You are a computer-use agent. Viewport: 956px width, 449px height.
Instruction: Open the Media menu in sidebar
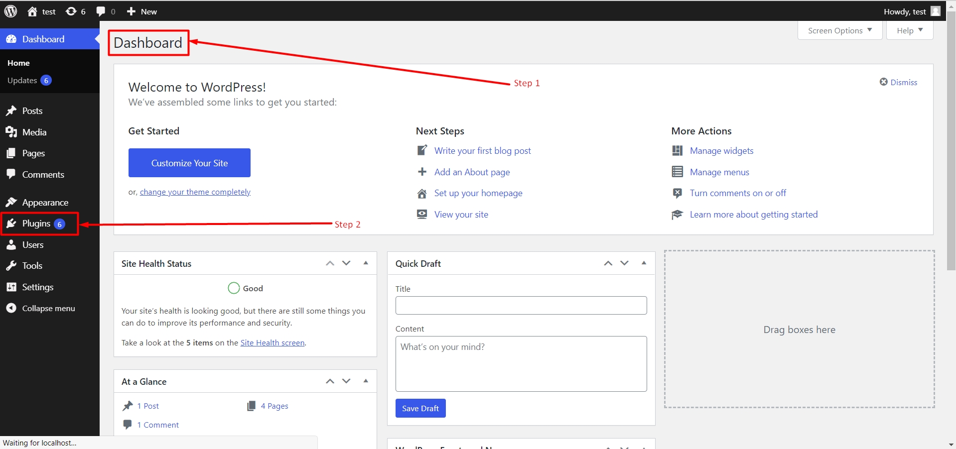coord(50,132)
